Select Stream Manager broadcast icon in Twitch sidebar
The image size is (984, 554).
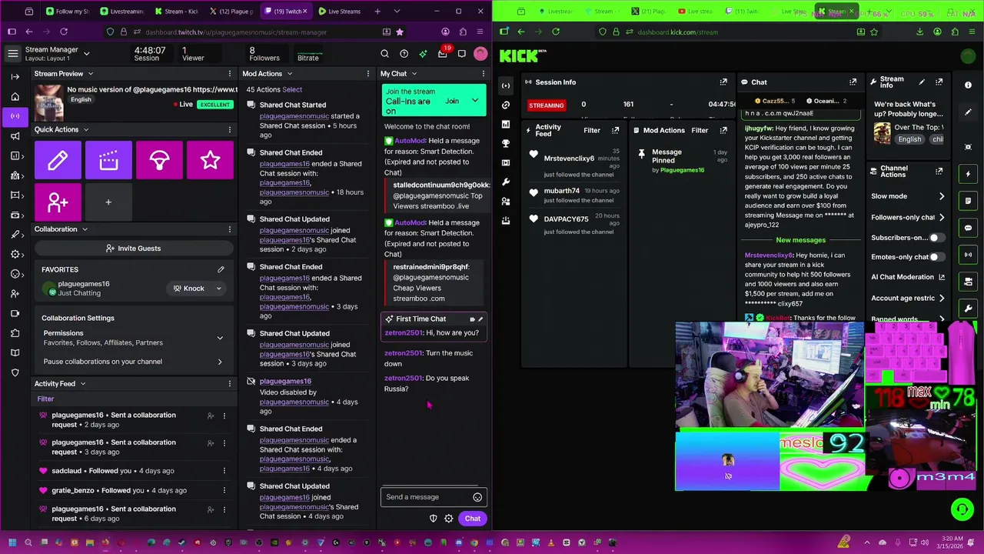[x=15, y=116]
